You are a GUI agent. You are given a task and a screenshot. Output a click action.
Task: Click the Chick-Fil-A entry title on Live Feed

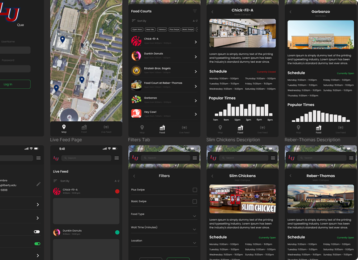click(70, 190)
